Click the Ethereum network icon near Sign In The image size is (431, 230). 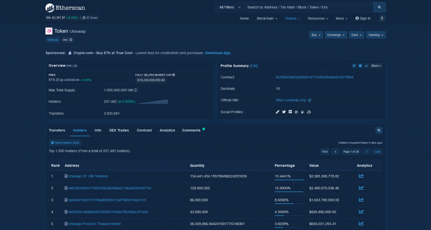point(382,19)
